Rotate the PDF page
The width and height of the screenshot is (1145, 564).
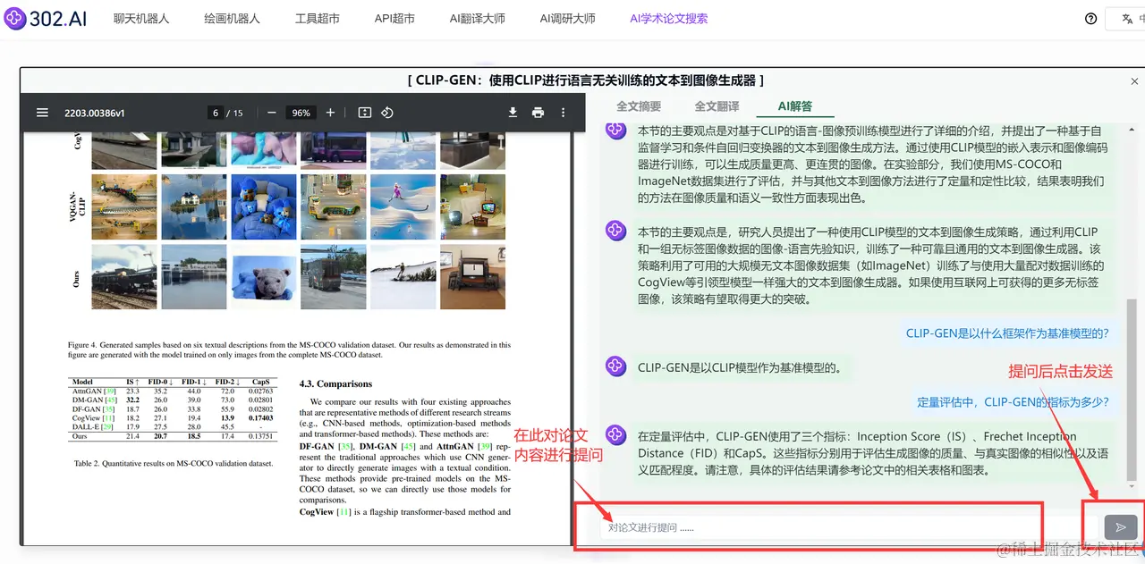pyautogui.click(x=387, y=113)
